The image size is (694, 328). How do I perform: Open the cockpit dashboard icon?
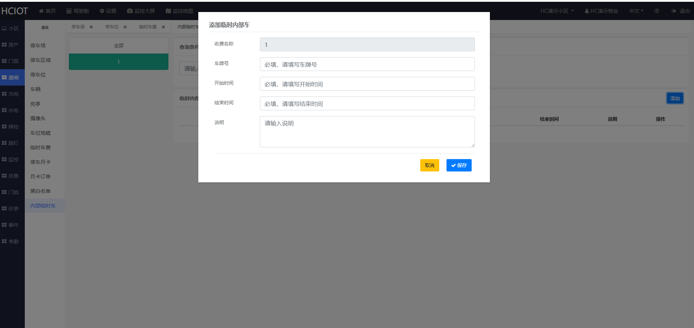coord(69,11)
